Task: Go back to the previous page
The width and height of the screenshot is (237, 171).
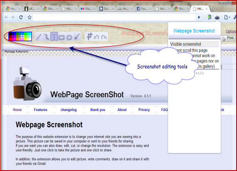Action: 6,18
